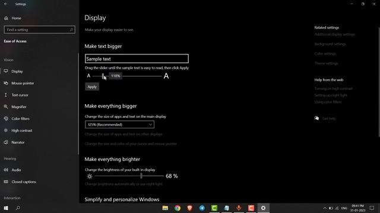This screenshot has height=213, width=380.
Task: Click the sun icon beside brightness slider
Action: click(90, 176)
